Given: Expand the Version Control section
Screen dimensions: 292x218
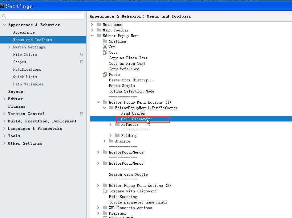Looking at the screenshot, I should pos(4,113).
